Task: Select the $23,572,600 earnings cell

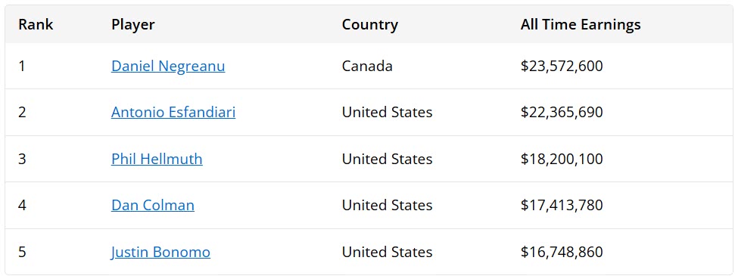Action: (x=562, y=66)
